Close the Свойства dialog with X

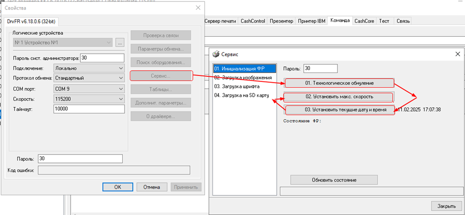coord(198,8)
